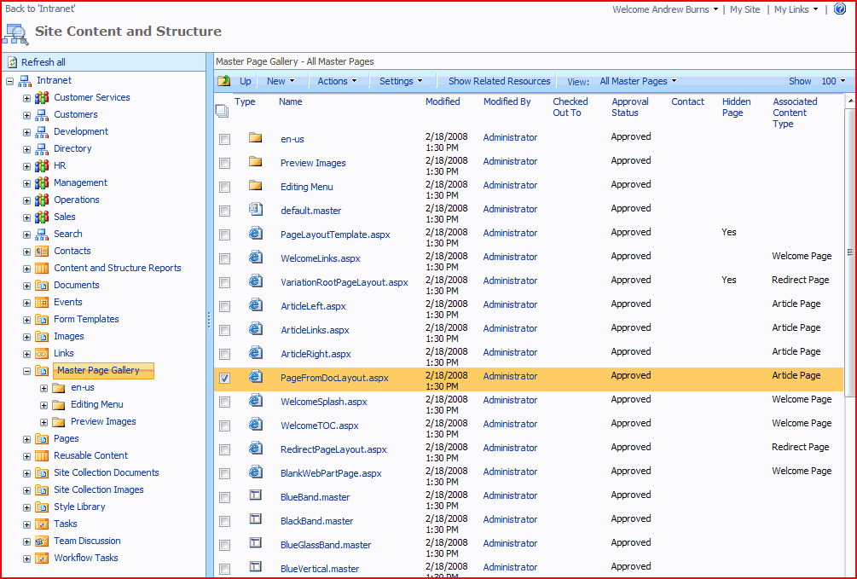Open the WelcomeSplash.aspx link

(x=324, y=402)
